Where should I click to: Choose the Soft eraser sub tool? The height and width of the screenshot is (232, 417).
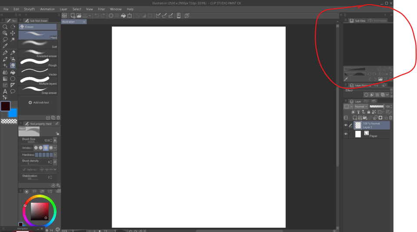click(x=38, y=44)
